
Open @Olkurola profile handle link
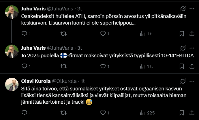click(x=64, y=81)
